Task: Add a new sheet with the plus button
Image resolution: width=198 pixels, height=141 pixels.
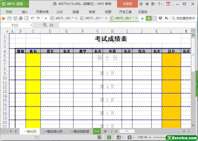Action: (105, 131)
